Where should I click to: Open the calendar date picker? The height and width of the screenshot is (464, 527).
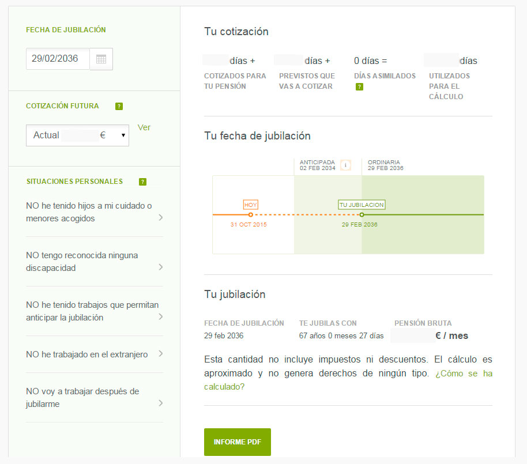(x=101, y=59)
